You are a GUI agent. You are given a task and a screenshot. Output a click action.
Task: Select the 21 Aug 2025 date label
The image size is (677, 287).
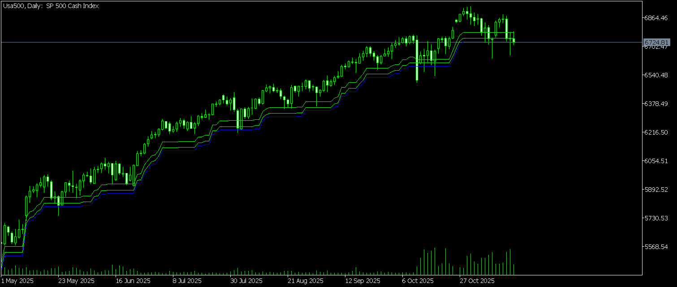306,281
